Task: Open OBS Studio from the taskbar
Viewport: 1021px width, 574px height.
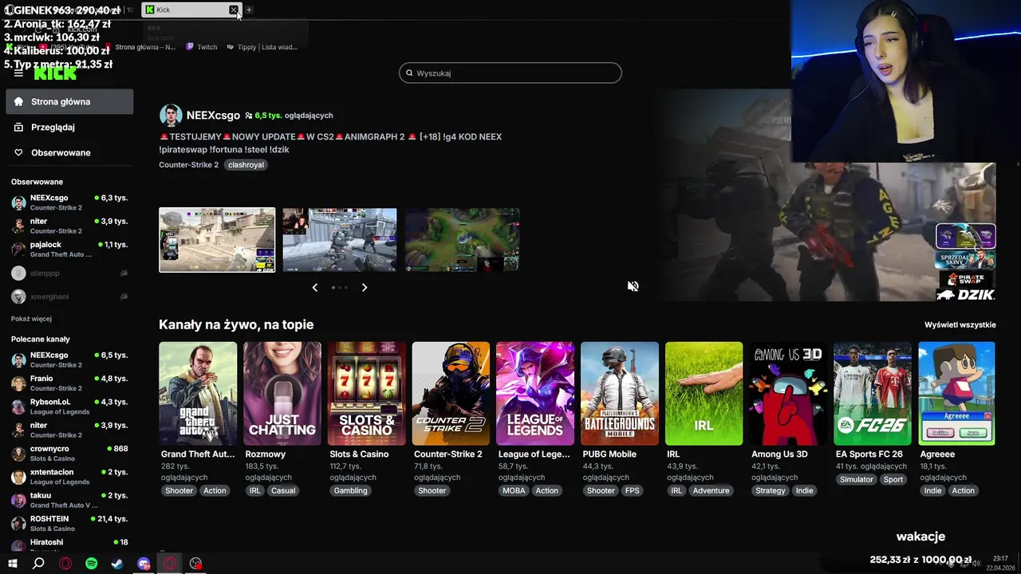Action: tap(195, 564)
